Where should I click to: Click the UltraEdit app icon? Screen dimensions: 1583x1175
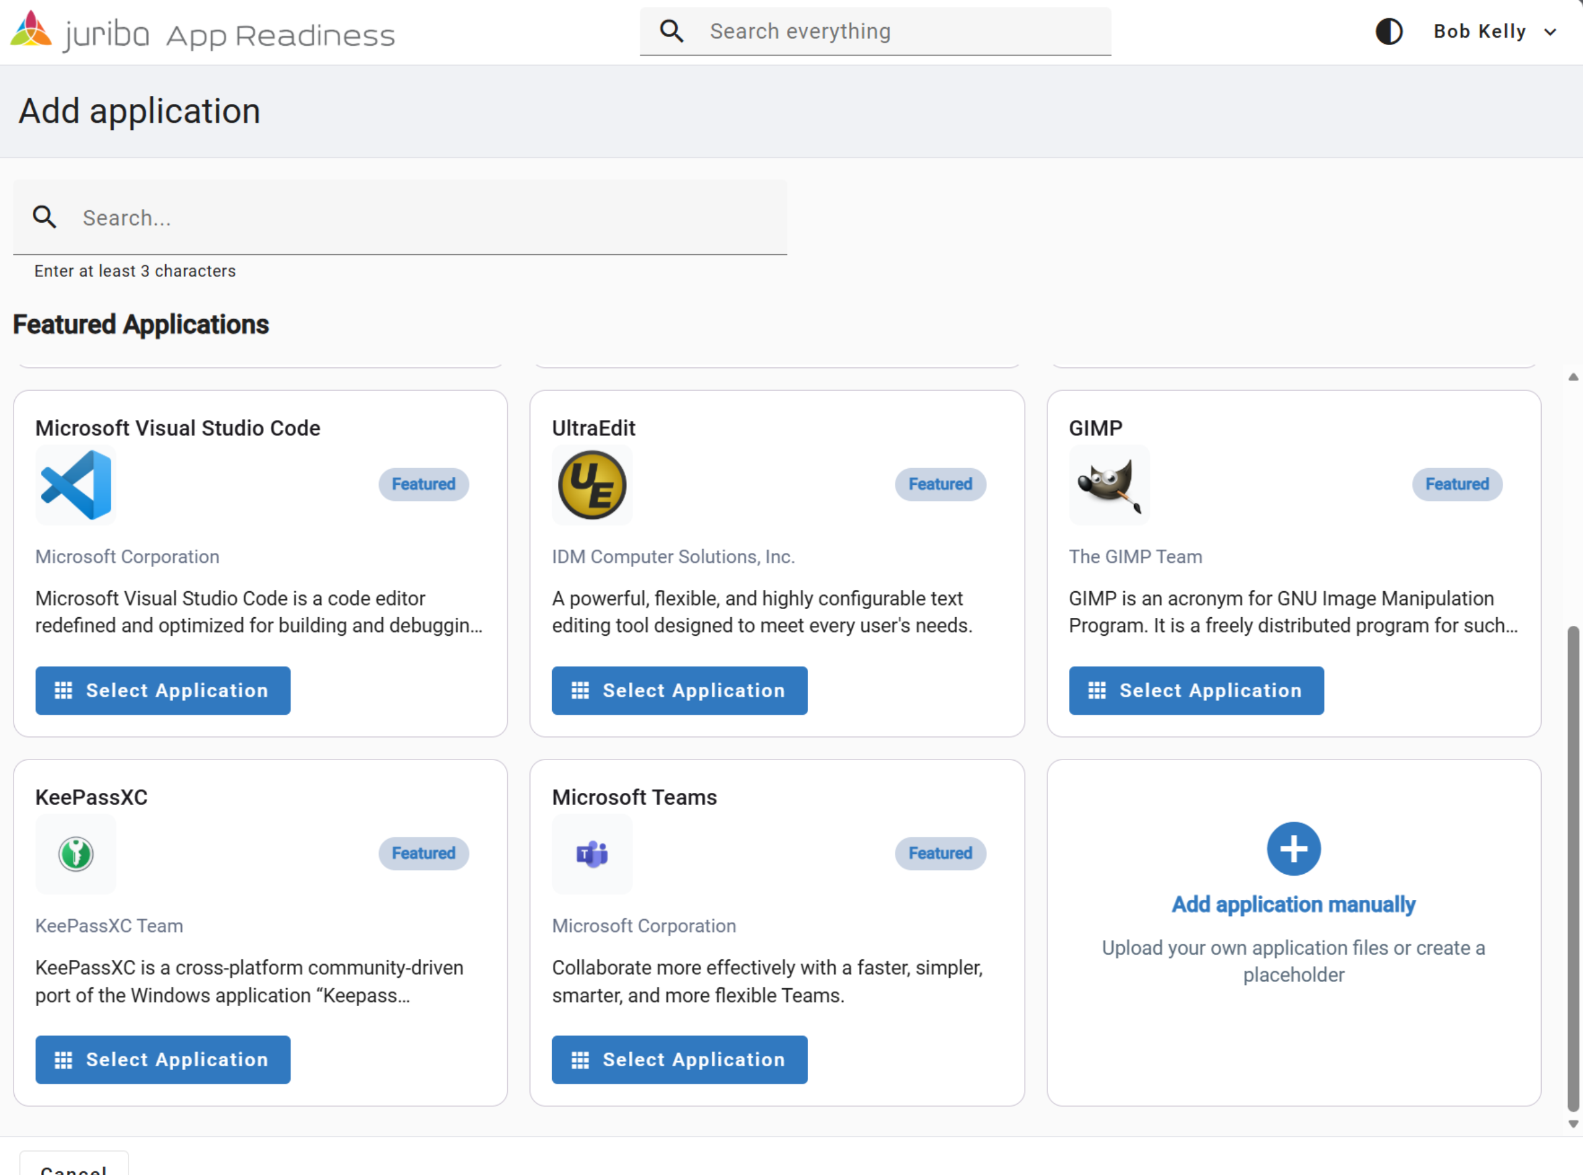[592, 485]
